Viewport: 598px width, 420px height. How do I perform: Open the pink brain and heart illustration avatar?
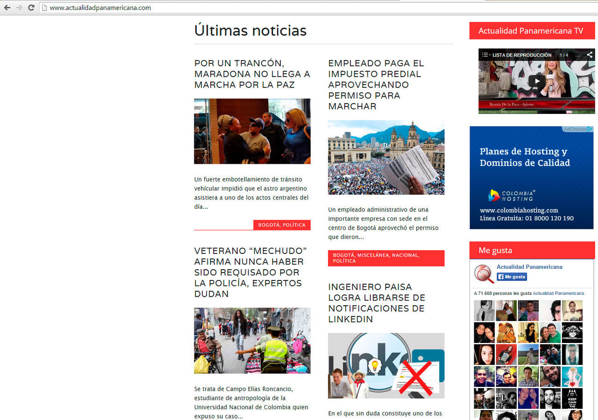572,377
